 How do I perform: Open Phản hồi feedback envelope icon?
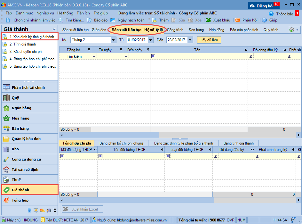(238, 20)
